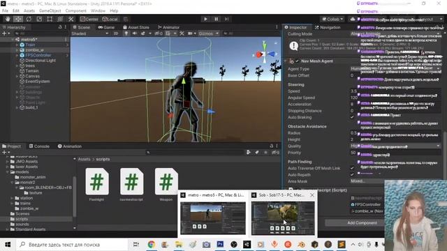Image resolution: width=447 pixels, height=251 pixels.
Task: Toggle the Nav Mesh Agent enabled checkbox
Action: tap(298, 61)
